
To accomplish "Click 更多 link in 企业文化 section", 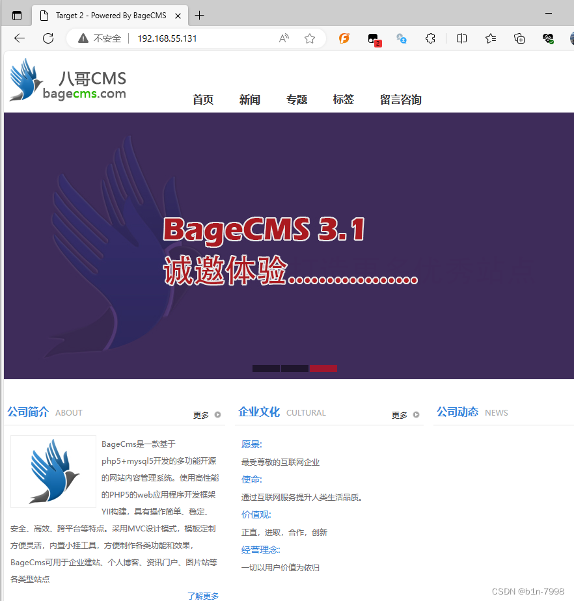I will point(400,415).
